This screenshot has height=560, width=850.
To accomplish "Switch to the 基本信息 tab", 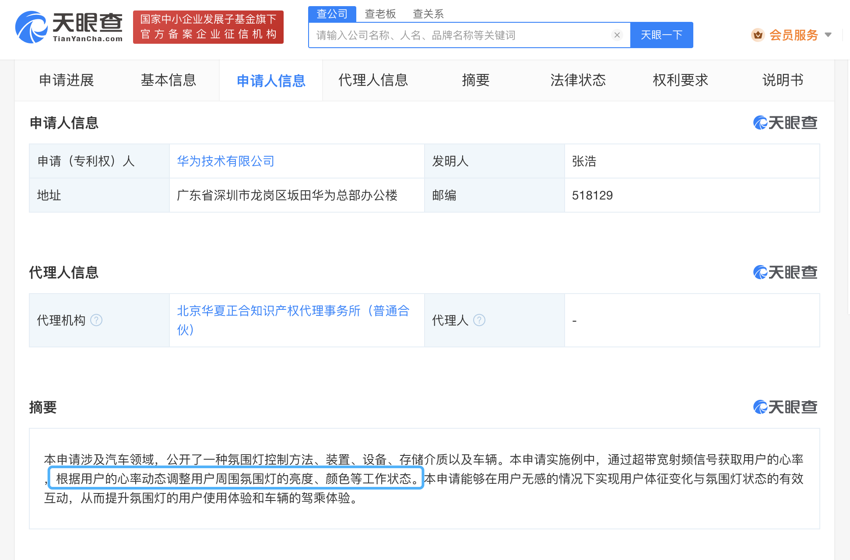I will [x=168, y=80].
